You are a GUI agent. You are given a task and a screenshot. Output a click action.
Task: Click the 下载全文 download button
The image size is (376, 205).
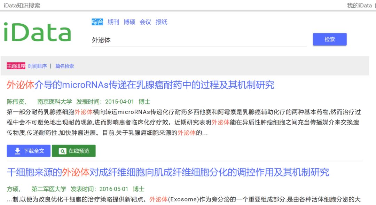tap(28, 151)
